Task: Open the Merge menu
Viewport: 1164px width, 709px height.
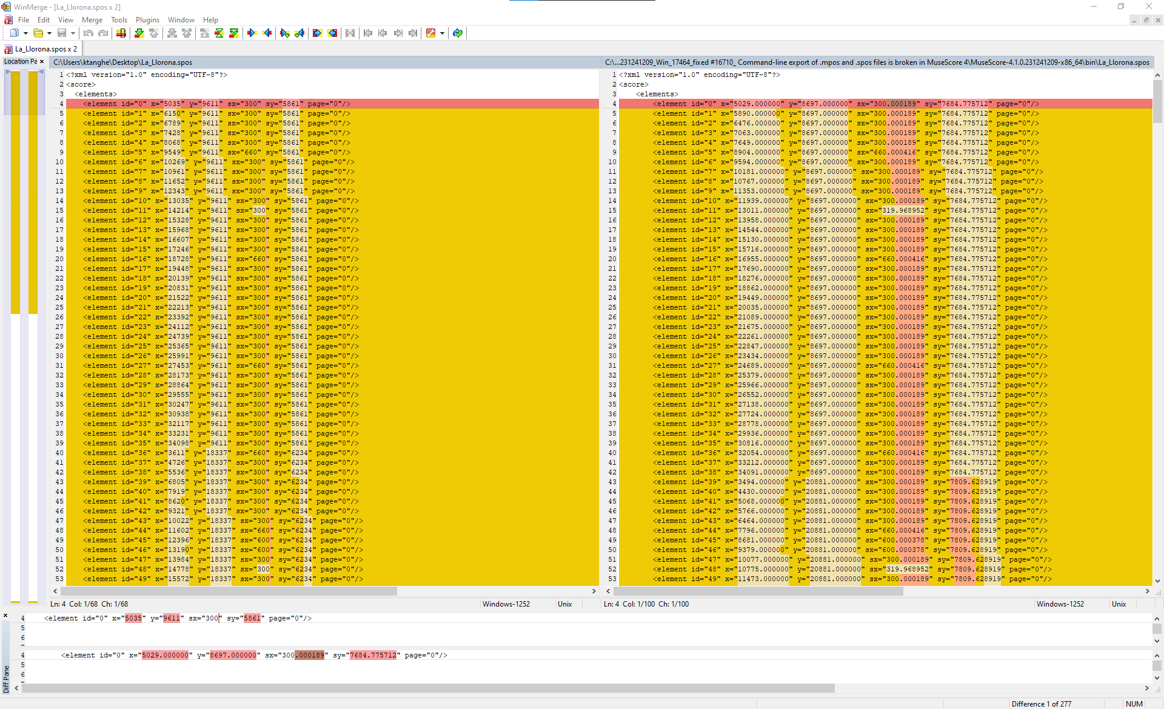Action: coord(92,20)
